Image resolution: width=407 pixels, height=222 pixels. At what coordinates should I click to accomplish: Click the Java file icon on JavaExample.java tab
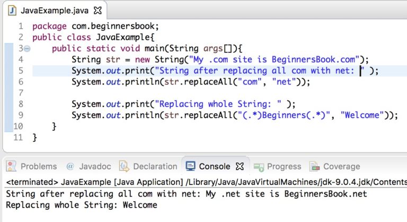[x=12, y=11]
